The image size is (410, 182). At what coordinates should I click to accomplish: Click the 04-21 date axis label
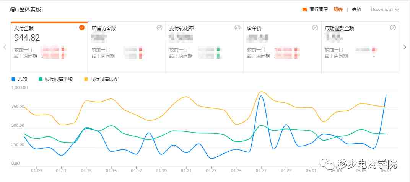186,171
